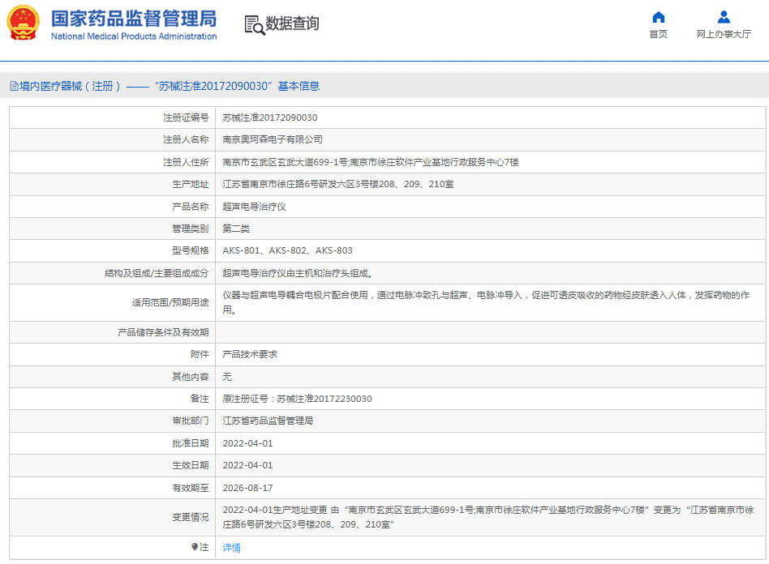Click approving department 江苏省药品监督管理局
769x564 pixels.
pos(268,421)
